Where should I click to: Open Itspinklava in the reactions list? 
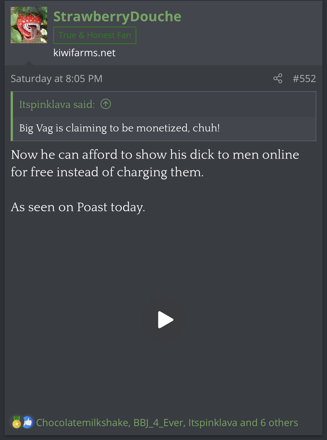213,423
